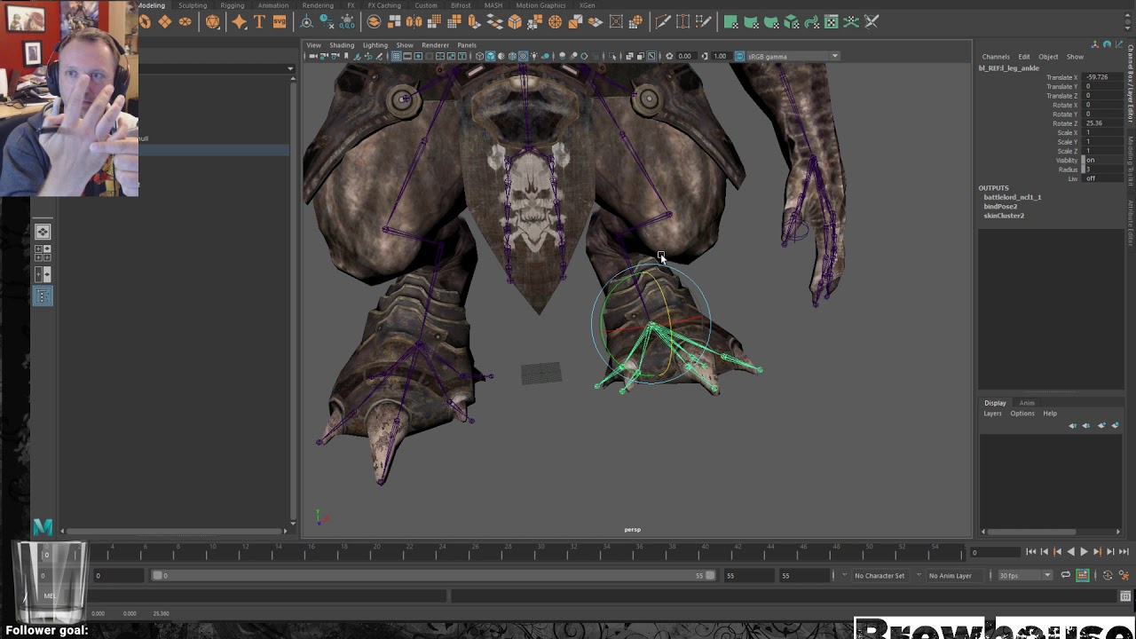The image size is (1136, 639).
Task: Select the polygon Type text tool
Action: click(x=259, y=21)
